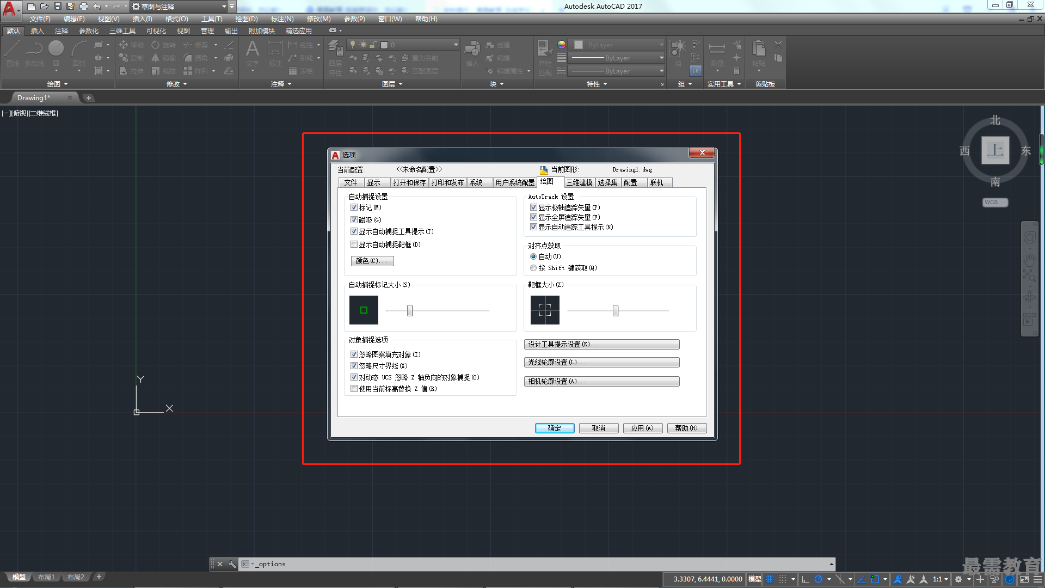Click the Plot printer icon in quick access toolbar

pyautogui.click(x=84, y=7)
